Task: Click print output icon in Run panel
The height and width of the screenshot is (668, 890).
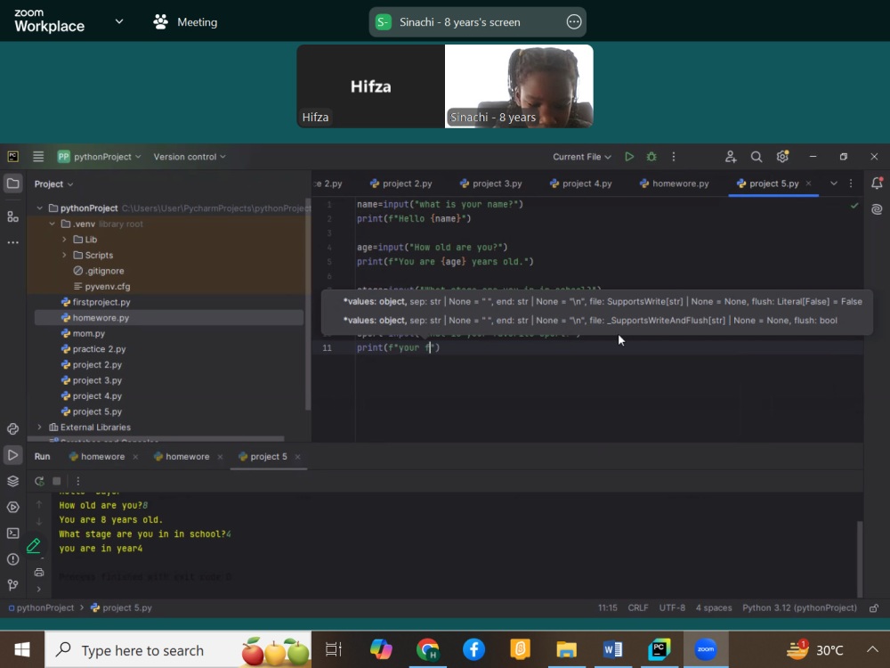Action: pos(39,572)
